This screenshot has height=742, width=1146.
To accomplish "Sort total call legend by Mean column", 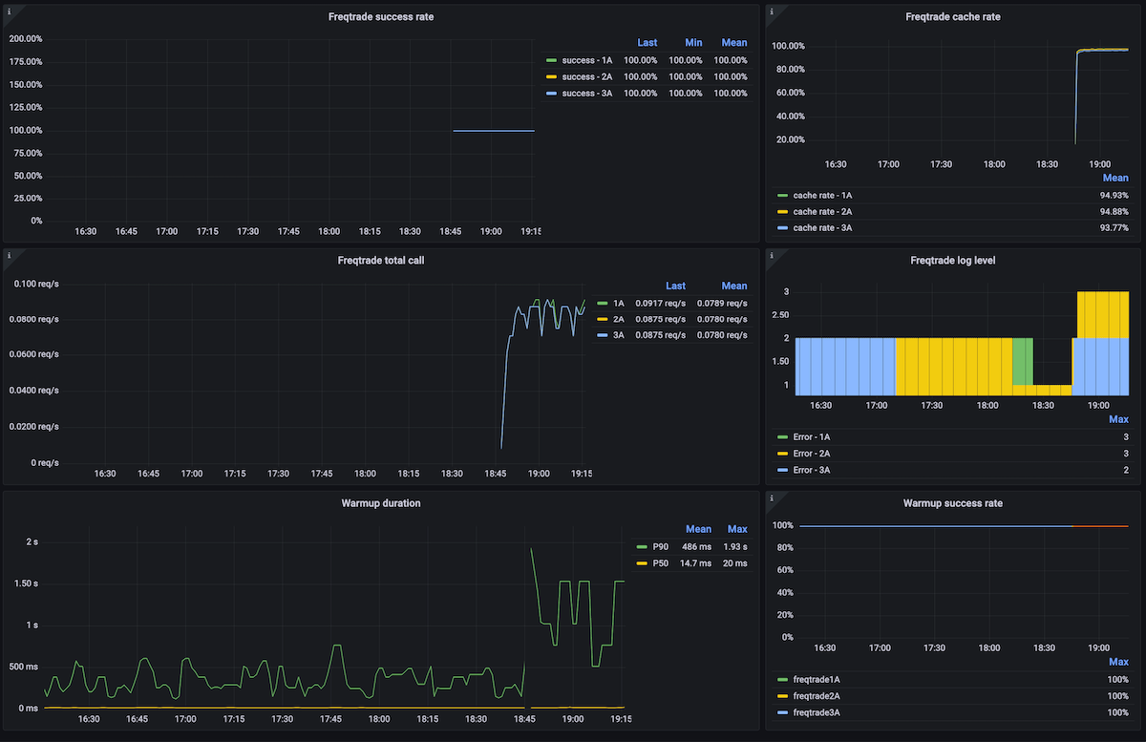I will (x=734, y=286).
